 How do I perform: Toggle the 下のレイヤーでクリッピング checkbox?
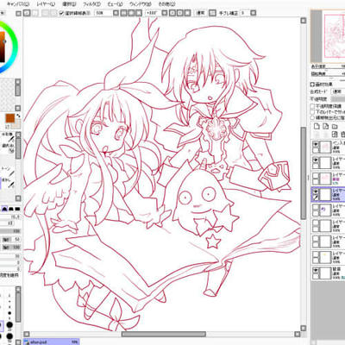click(x=312, y=112)
